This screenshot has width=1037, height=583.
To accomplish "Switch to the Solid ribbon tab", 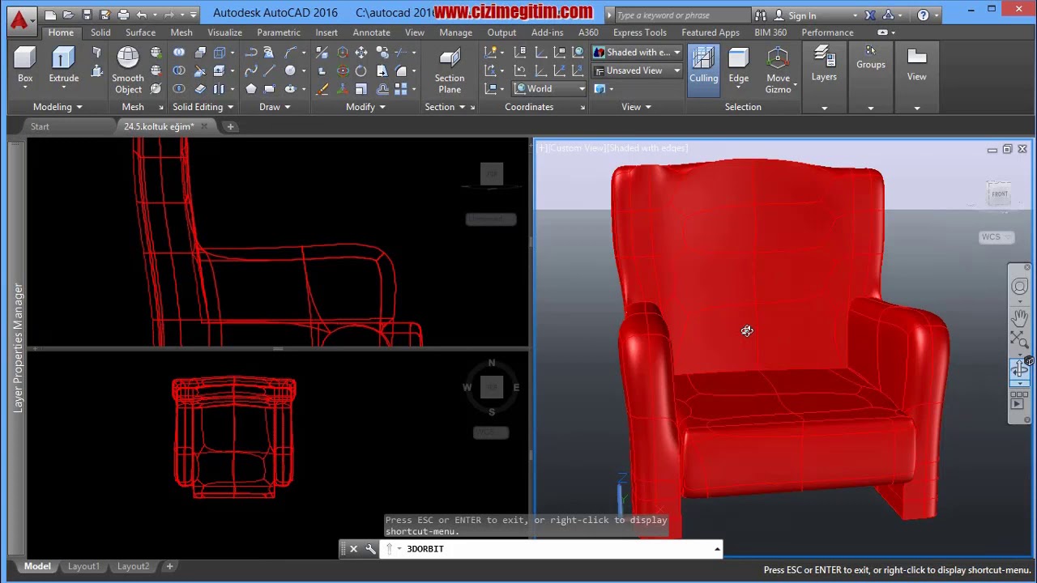I will click(x=100, y=32).
